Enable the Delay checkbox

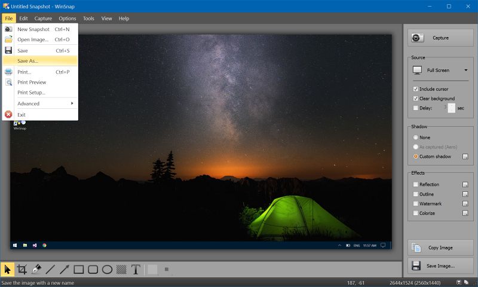416,108
